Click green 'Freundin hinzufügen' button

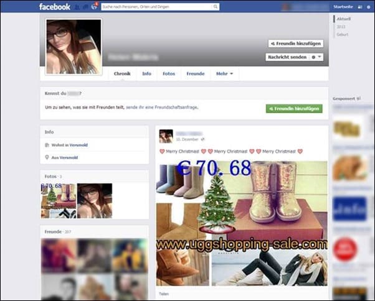[x=294, y=109]
